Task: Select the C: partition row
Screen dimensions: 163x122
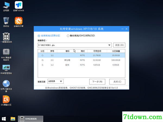Action: 81,55
